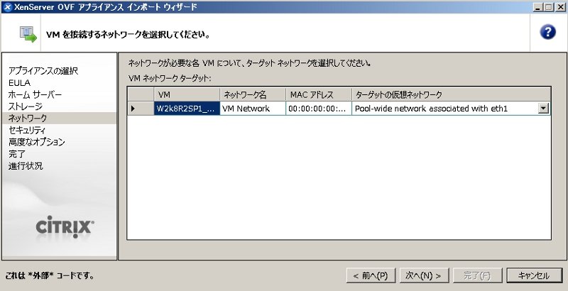Click the 完了(F) button
The height and width of the screenshot is (291, 568).
click(x=477, y=275)
